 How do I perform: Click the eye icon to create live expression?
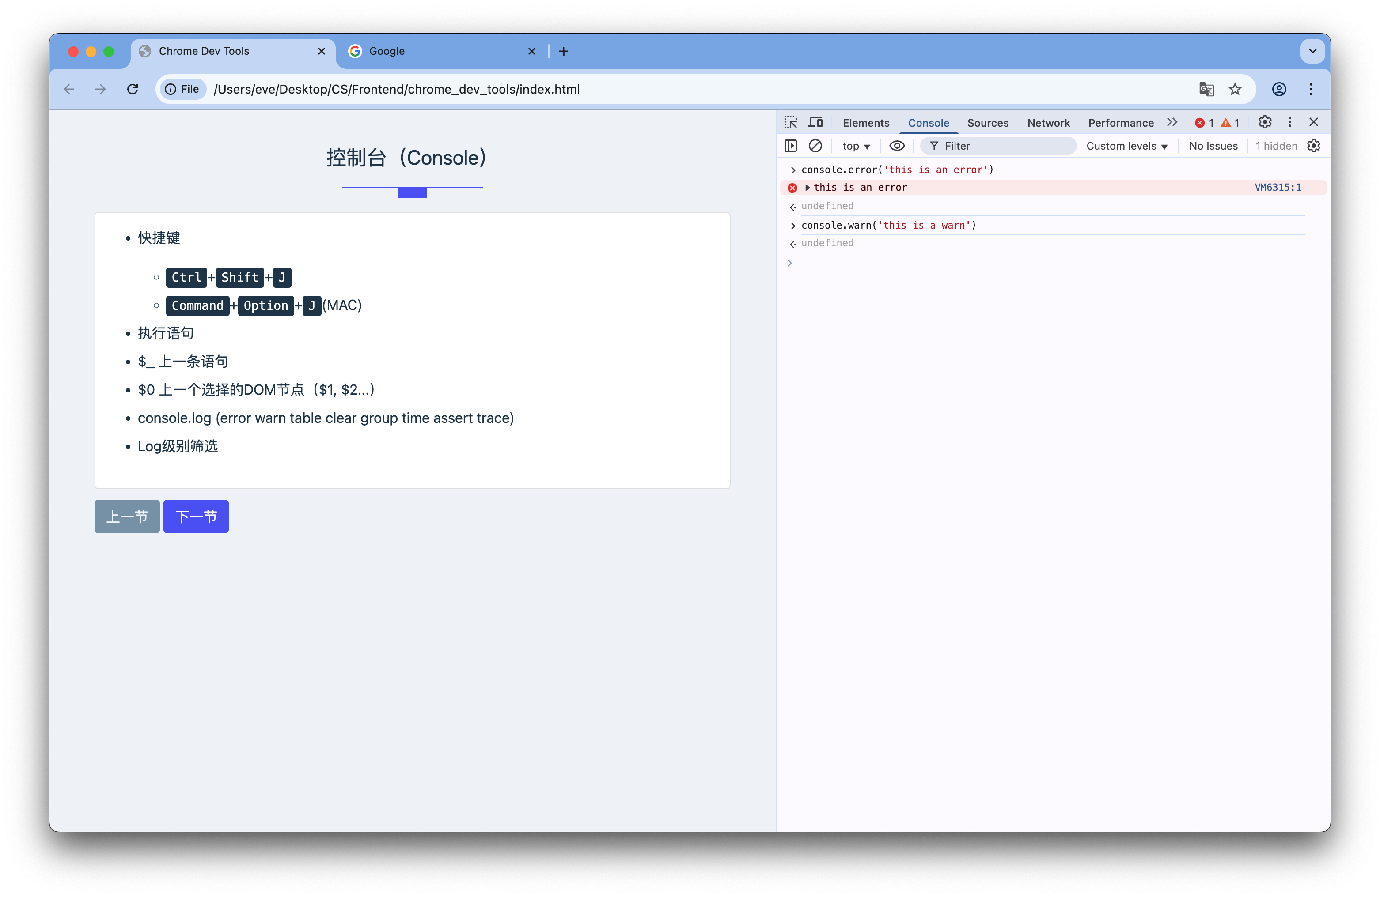tap(896, 145)
